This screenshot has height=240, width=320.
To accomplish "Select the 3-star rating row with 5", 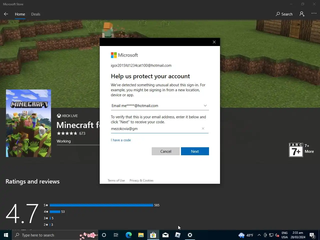I will [49, 218].
